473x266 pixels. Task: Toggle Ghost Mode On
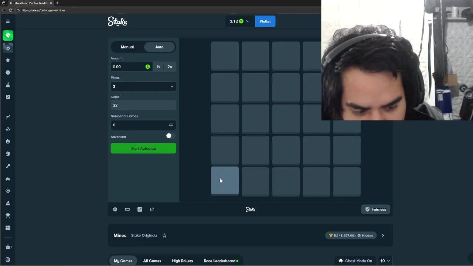click(x=355, y=261)
